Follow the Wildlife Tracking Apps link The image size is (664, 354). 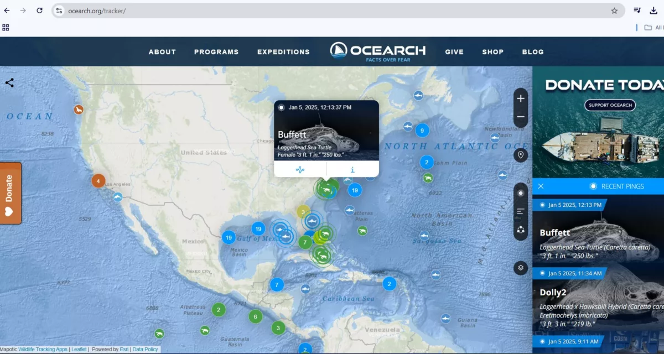(43, 350)
